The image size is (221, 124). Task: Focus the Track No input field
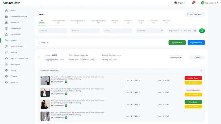tap(85, 31)
